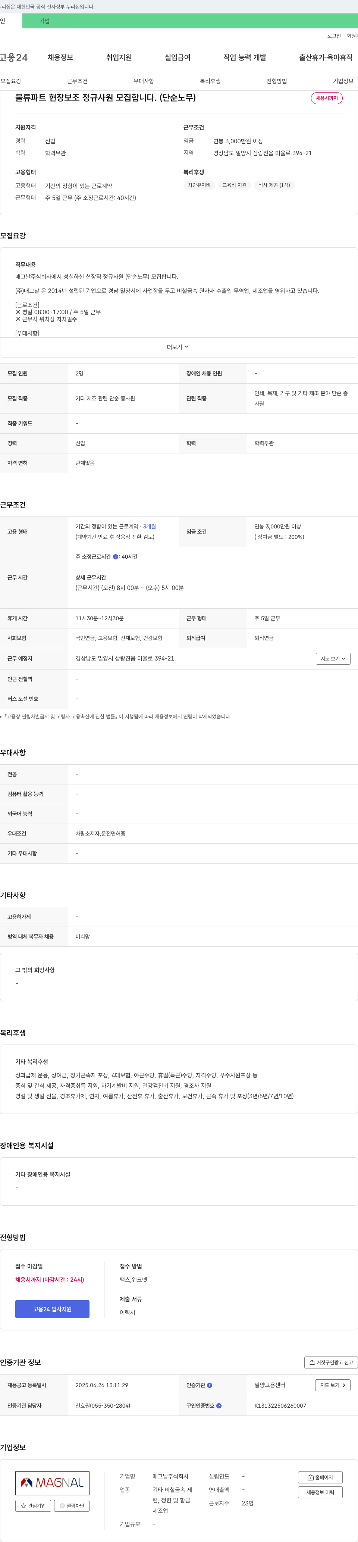Click the 로그인 link
Viewport: 358px width, 1542px height.
(334, 36)
